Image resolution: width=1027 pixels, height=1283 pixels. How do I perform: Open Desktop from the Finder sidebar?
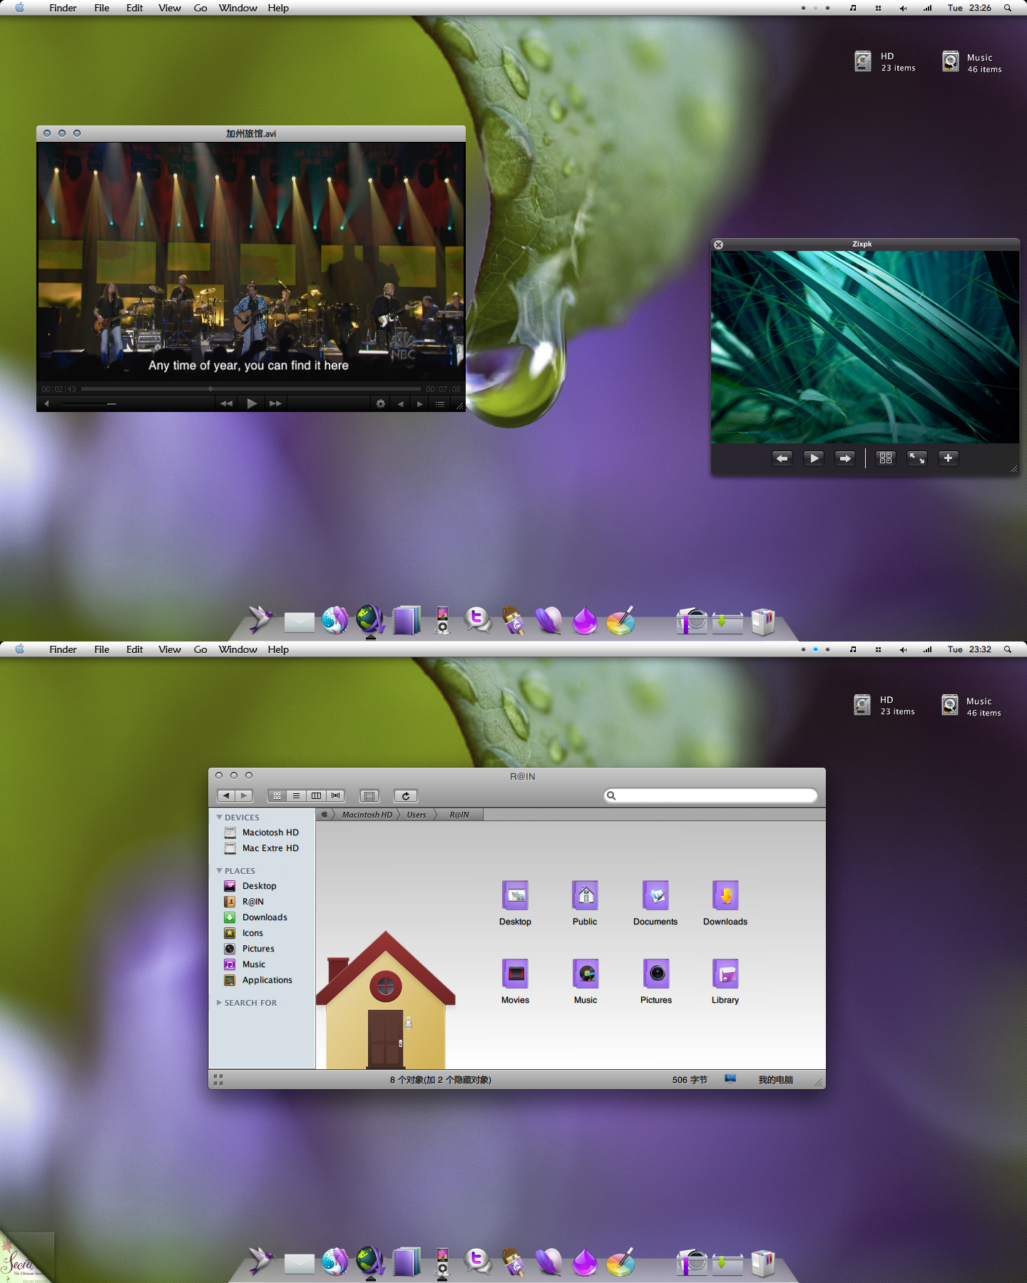[250, 886]
